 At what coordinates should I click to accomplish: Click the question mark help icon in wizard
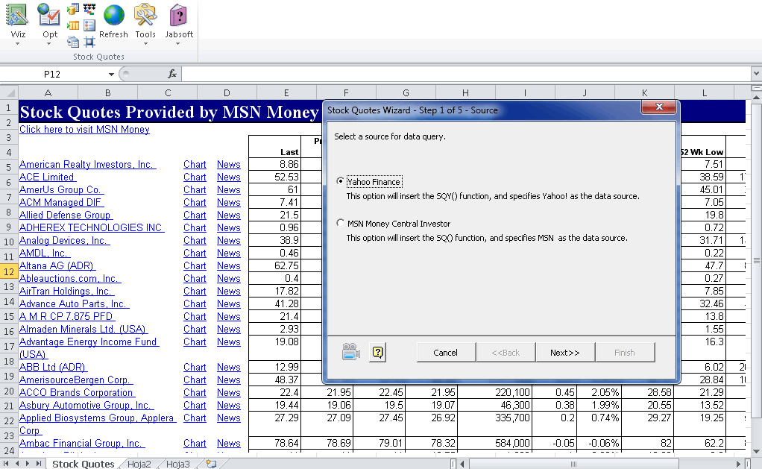(x=377, y=353)
